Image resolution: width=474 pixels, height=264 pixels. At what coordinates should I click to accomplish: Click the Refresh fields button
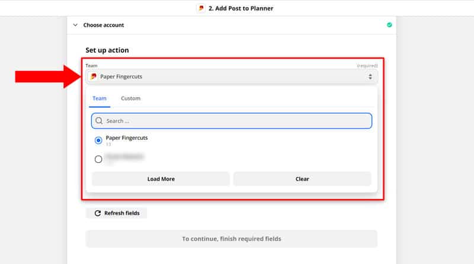(x=116, y=213)
